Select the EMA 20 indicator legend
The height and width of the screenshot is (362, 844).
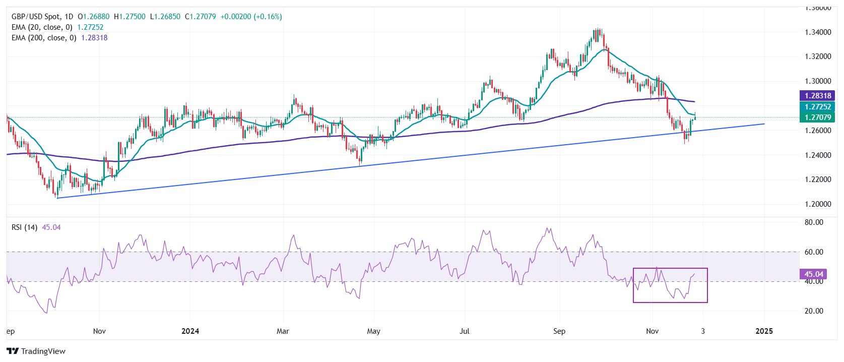42,27
